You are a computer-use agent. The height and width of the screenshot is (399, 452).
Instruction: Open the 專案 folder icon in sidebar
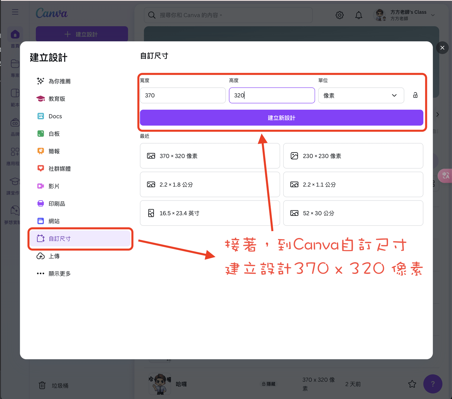[15, 64]
